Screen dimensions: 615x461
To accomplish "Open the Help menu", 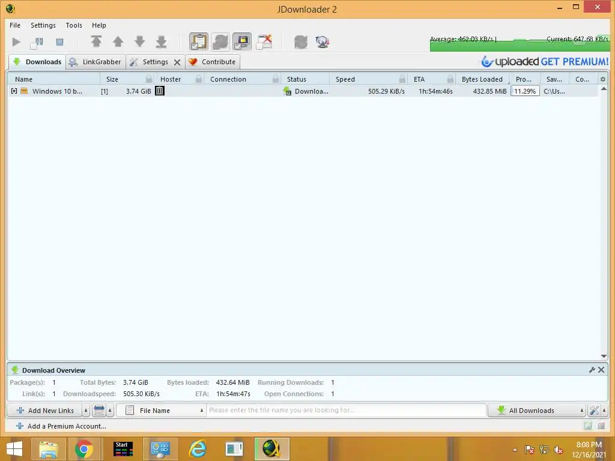I will pos(99,25).
